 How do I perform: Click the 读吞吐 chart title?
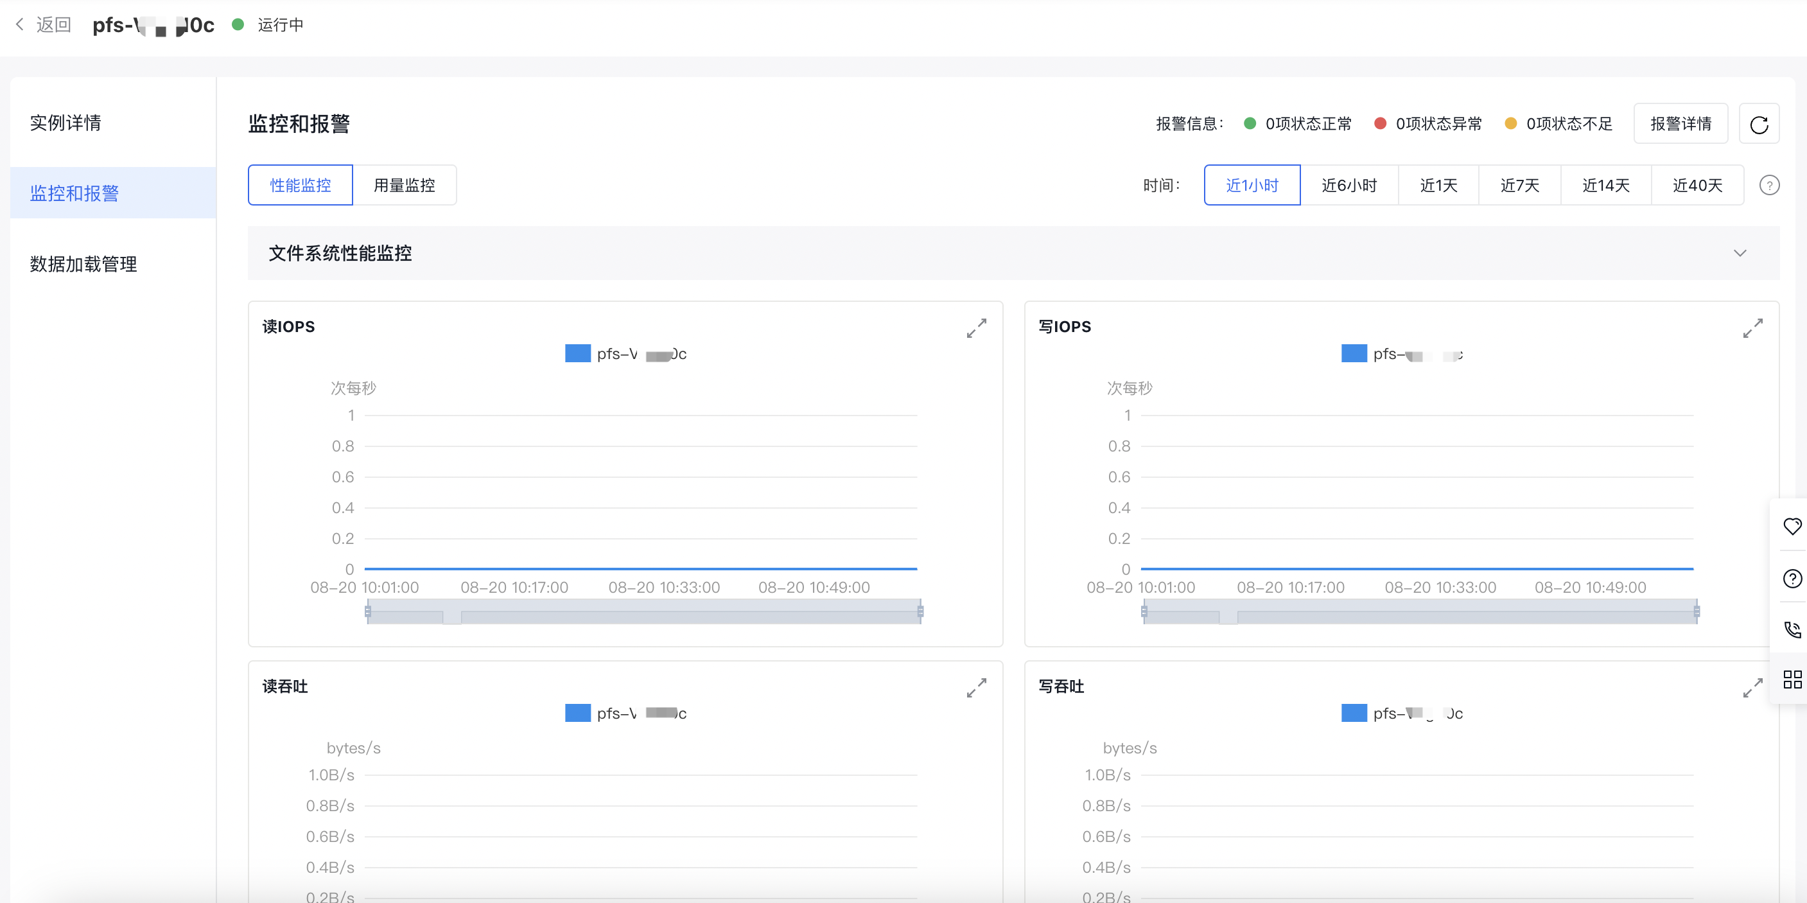click(285, 687)
